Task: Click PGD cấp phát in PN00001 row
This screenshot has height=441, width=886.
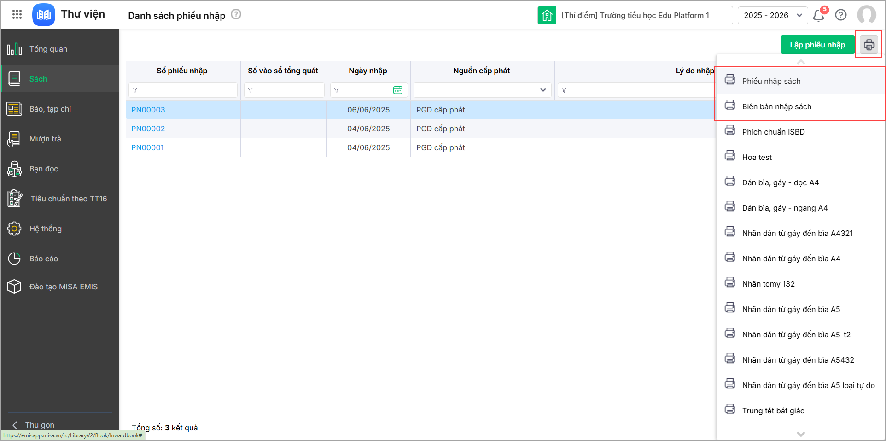Action: tap(441, 147)
